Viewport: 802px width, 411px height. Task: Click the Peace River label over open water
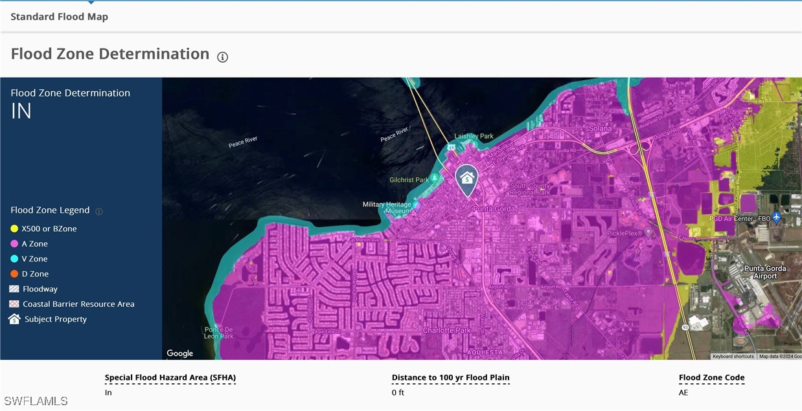coord(243,142)
